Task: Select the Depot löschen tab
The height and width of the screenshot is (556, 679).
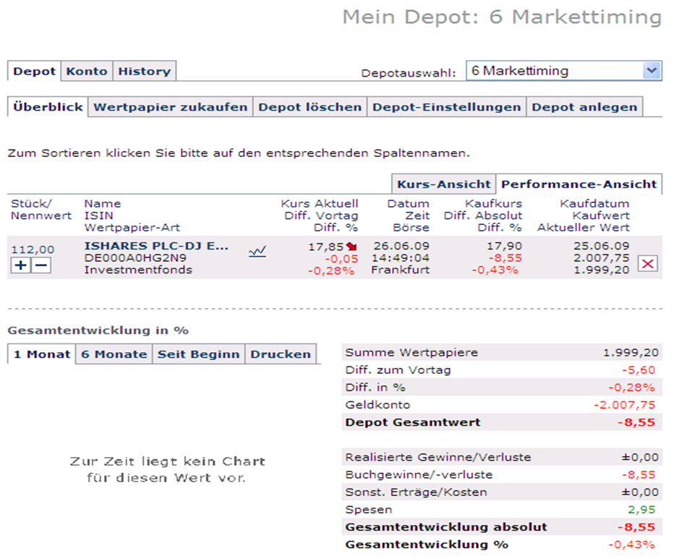Action: click(310, 107)
